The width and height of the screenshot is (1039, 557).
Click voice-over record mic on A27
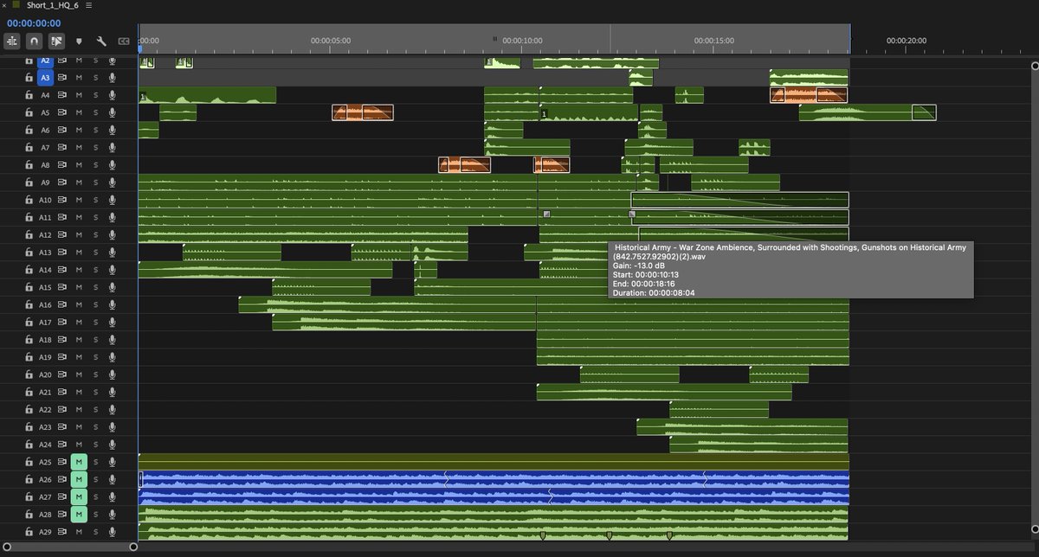pos(112,496)
